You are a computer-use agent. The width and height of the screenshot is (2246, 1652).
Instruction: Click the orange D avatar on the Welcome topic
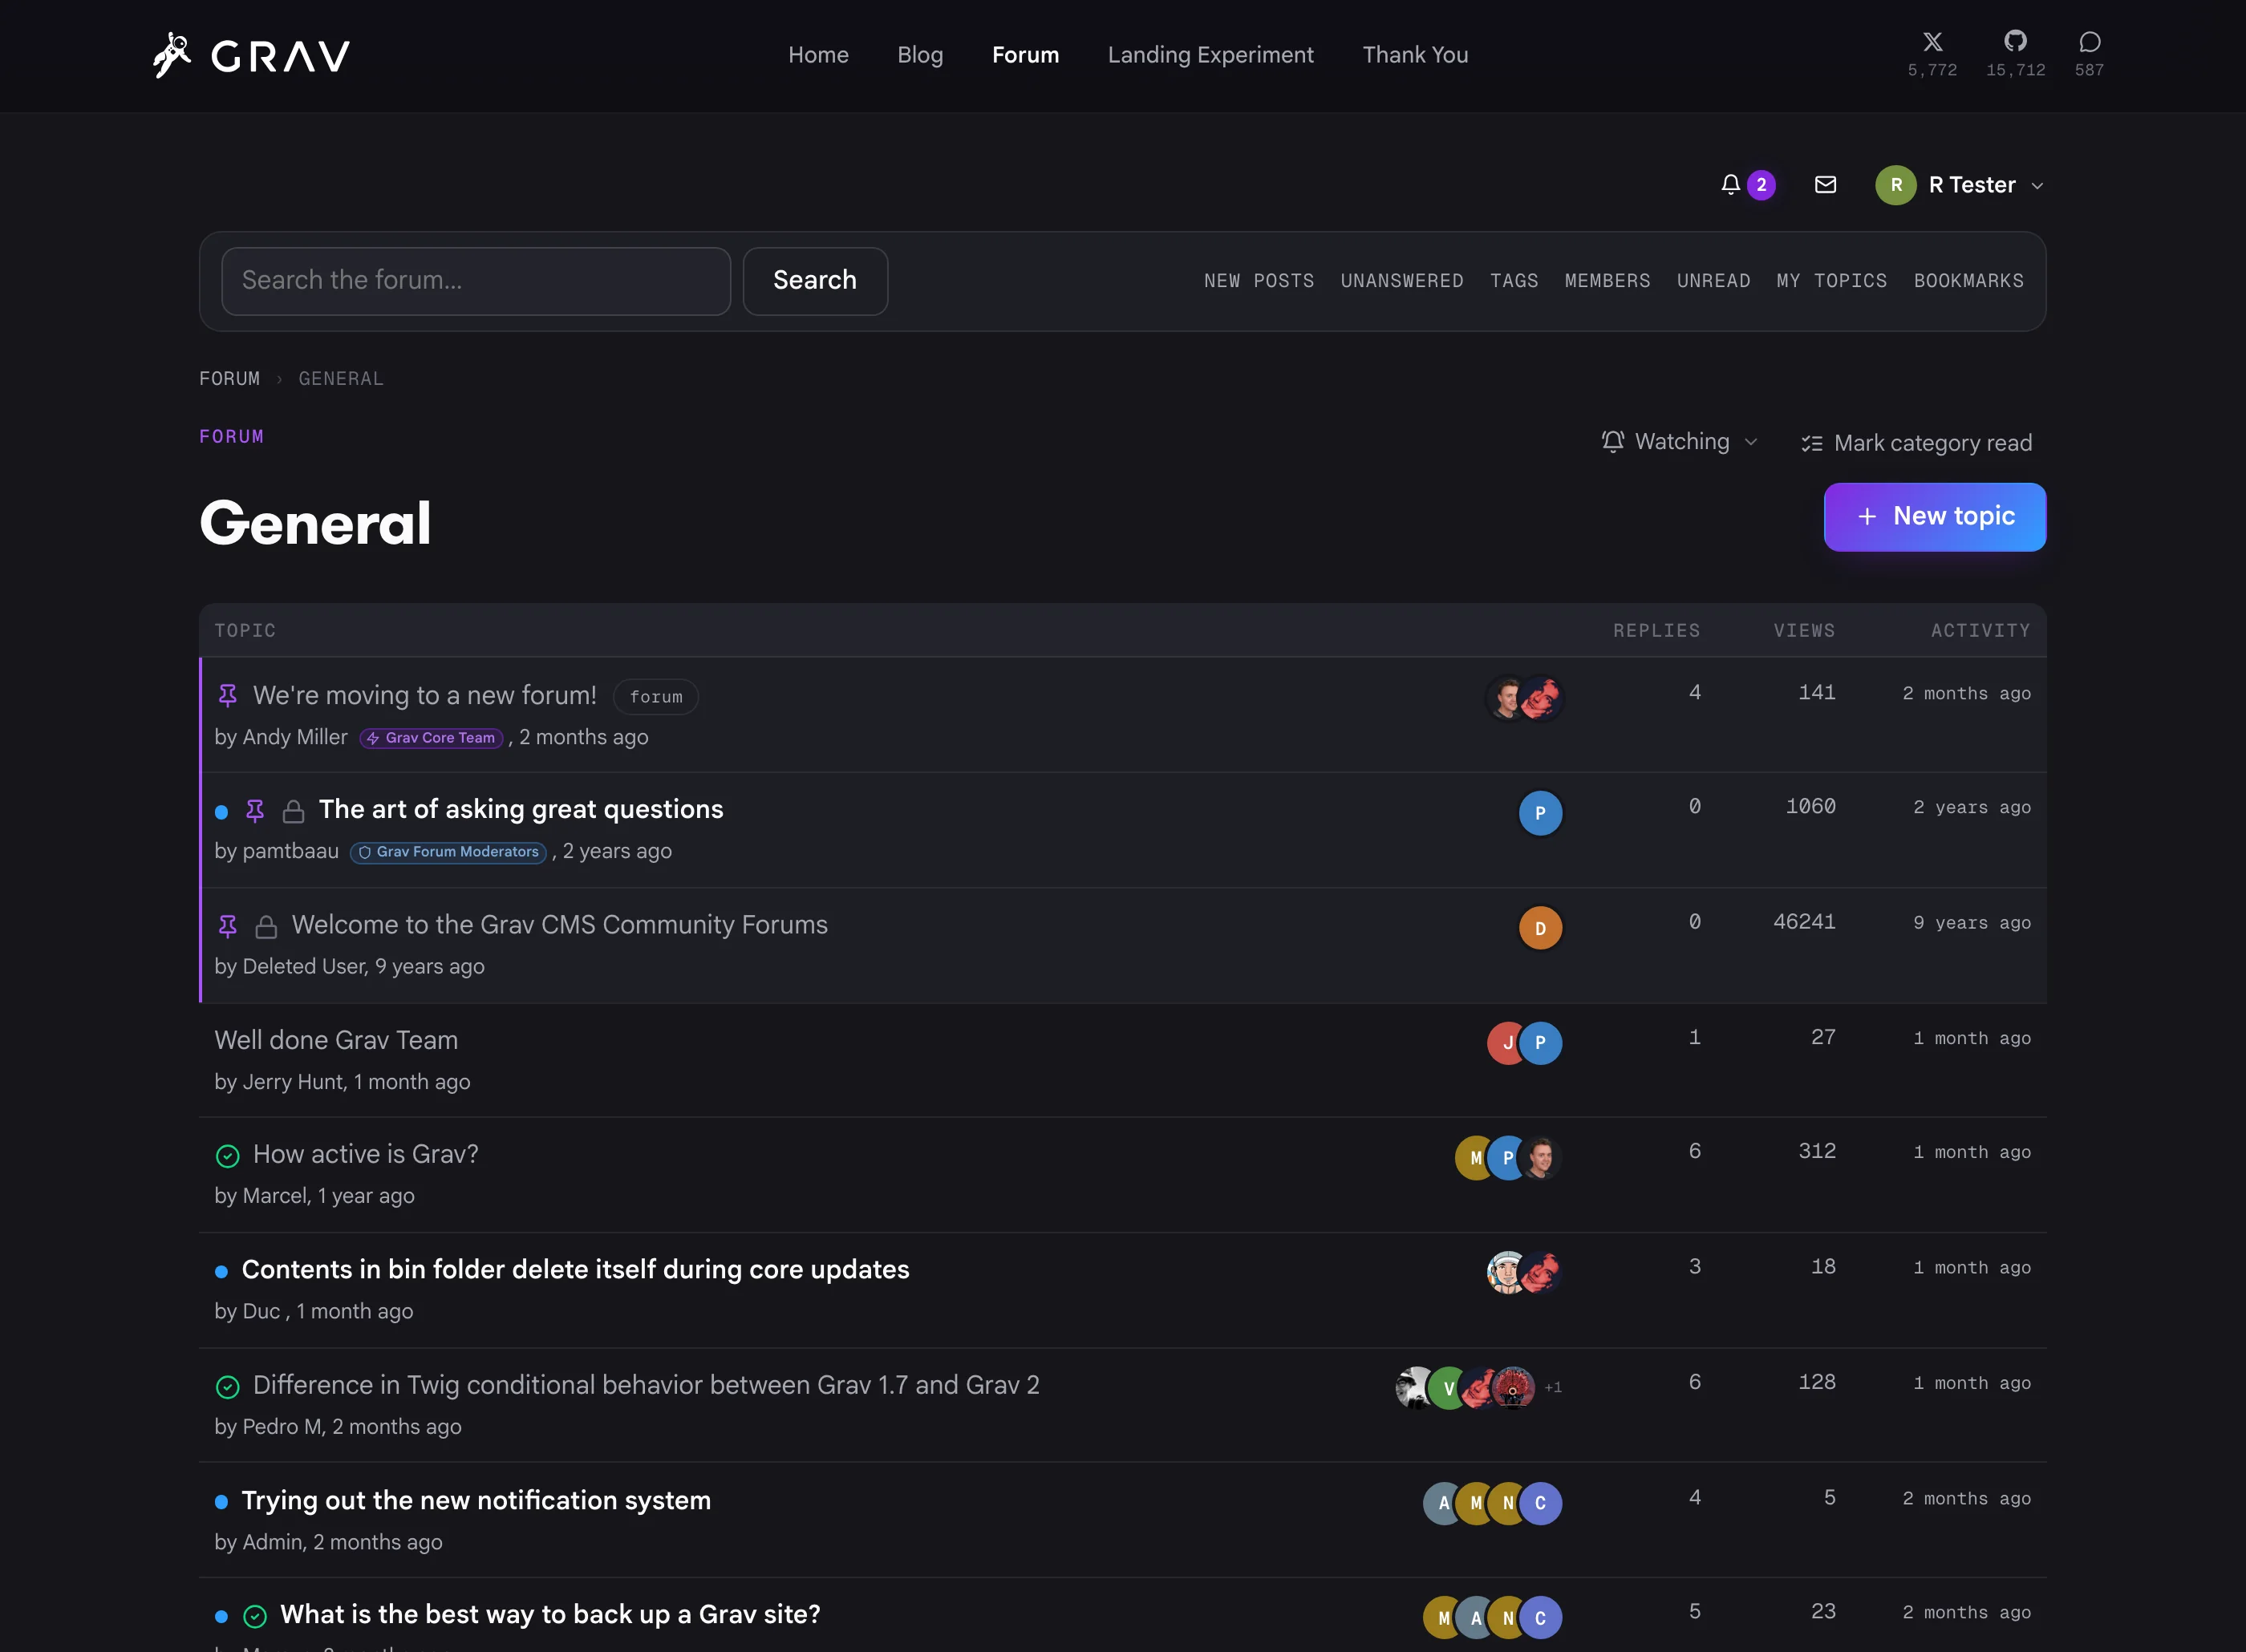(x=1540, y=928)
